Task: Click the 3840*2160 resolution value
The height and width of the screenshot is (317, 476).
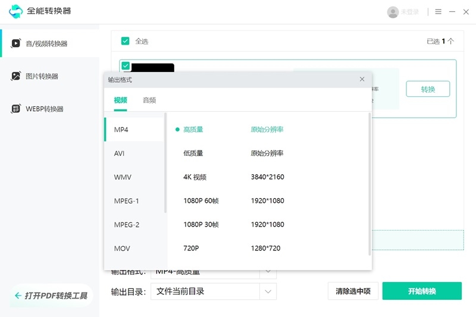Action: (x=267, y=177)
